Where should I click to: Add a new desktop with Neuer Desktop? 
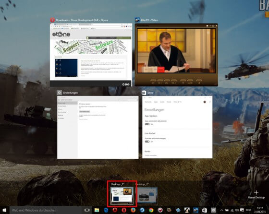(x=256, y=194)
